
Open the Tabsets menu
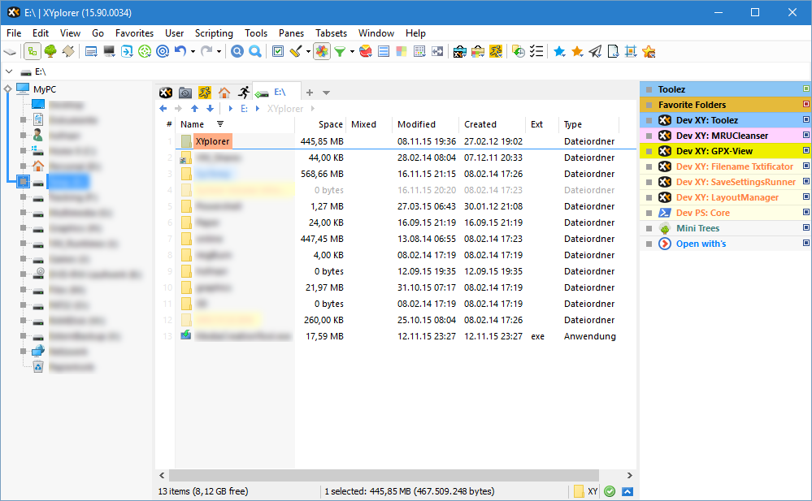(x=331, y=33)
